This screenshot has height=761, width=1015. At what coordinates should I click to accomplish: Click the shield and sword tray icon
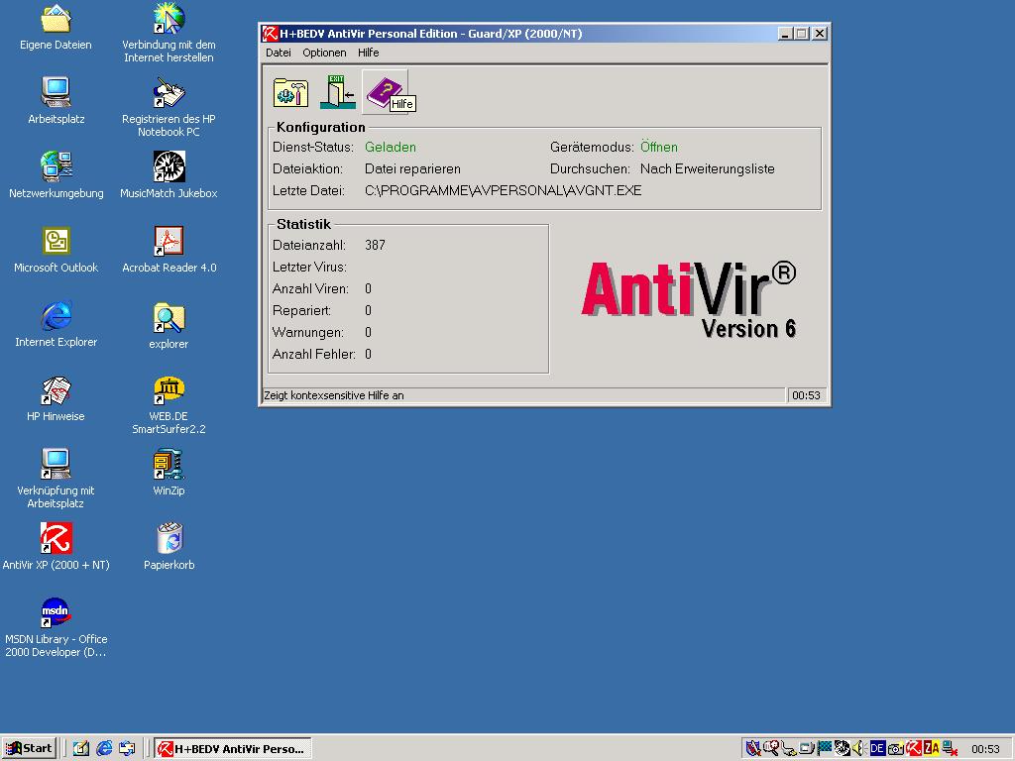(x=753, y=749)
